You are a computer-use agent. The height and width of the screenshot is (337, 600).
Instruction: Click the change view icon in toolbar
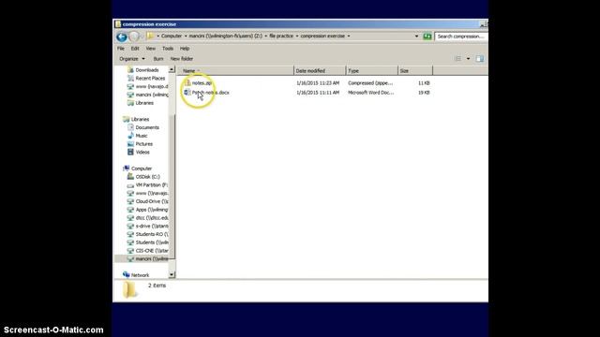point(457,58)
